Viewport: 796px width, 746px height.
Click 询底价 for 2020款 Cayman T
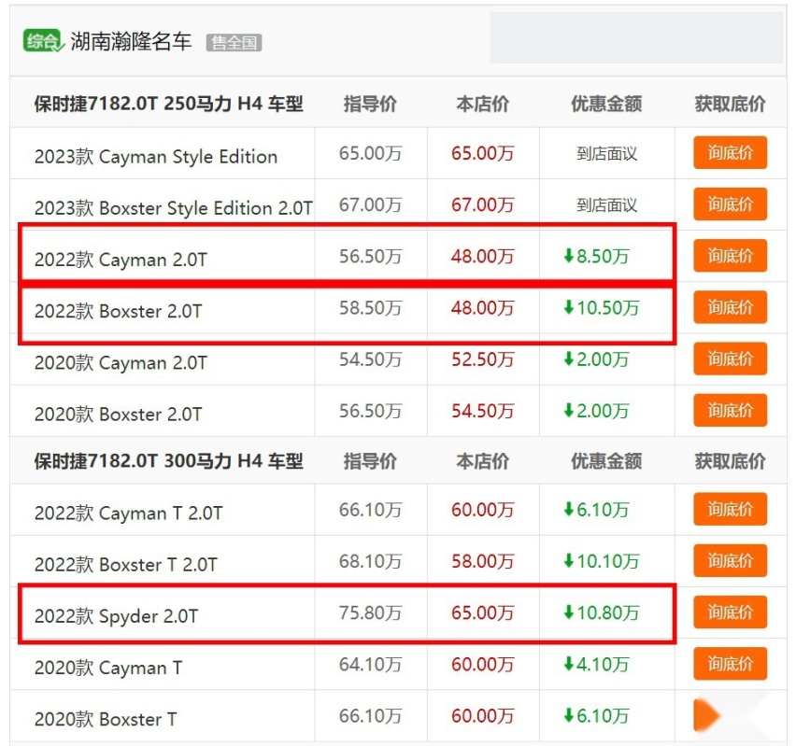(x=730, y=664)
